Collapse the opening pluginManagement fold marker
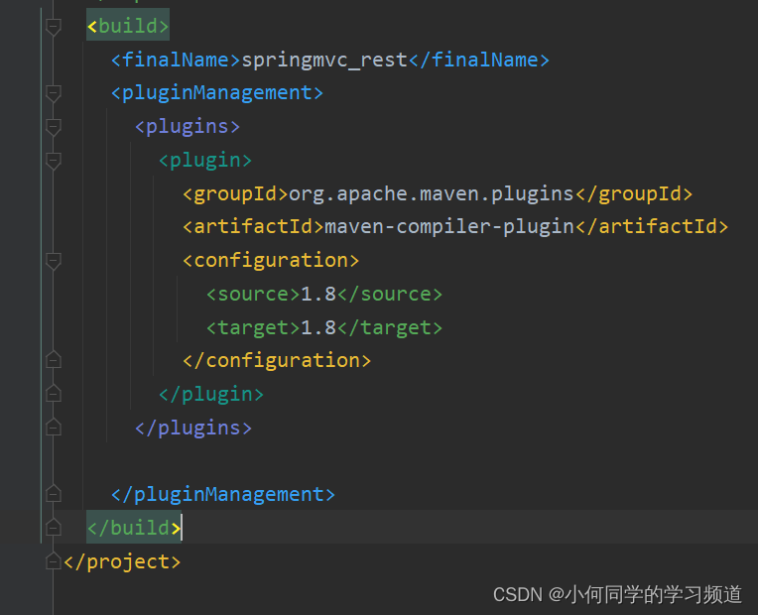 click(x=54, y=93)
